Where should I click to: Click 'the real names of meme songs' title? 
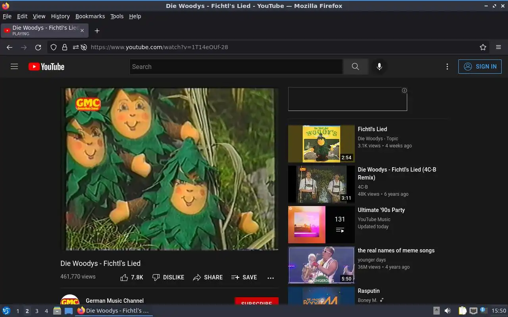tap(396, 250)
